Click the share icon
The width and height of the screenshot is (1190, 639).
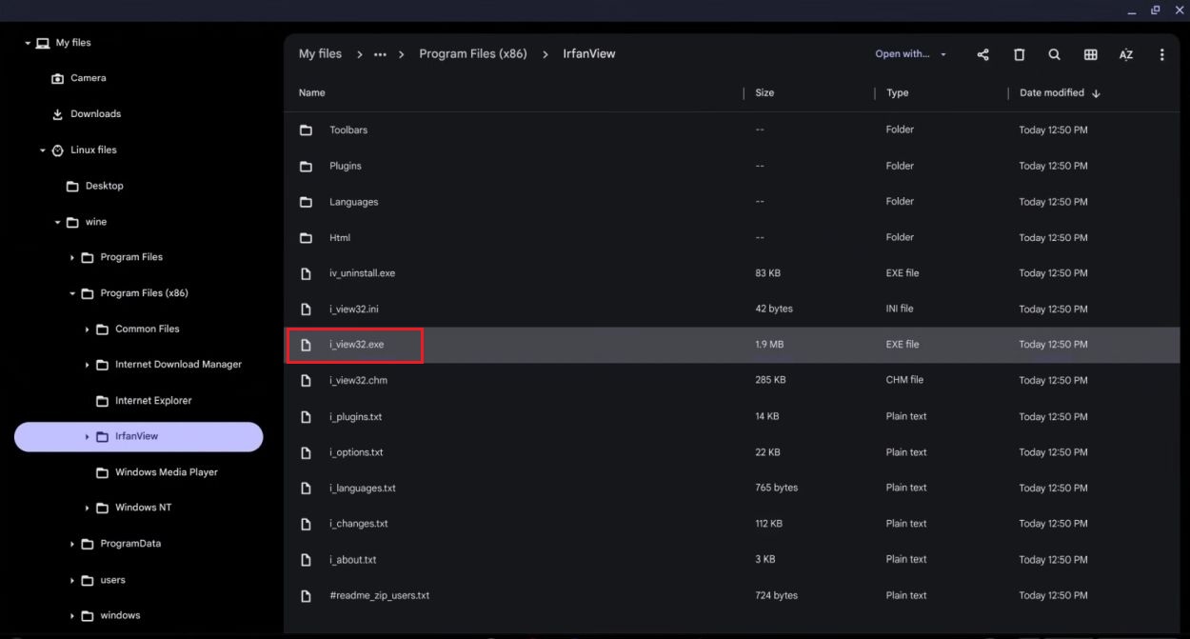pos(982,54)
